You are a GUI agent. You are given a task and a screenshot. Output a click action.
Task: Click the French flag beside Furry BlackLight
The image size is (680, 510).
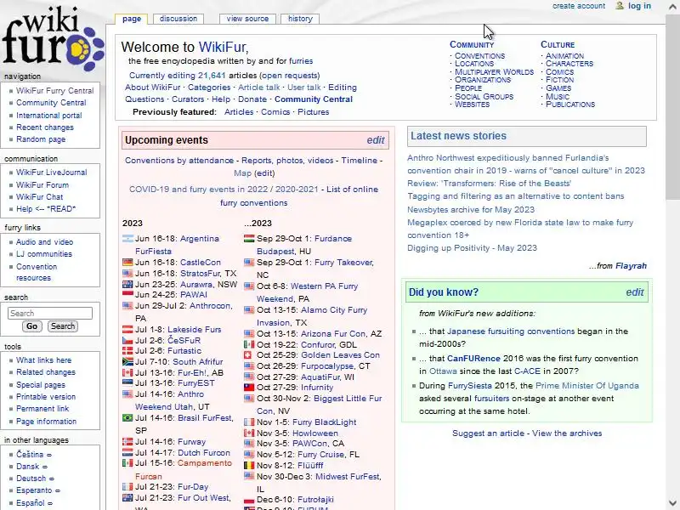pyautogui.click(x=249, y=422)
